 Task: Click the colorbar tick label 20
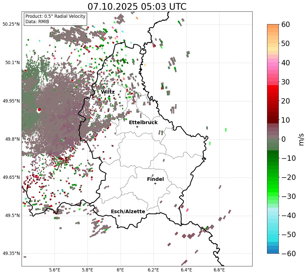coord(285,101)
